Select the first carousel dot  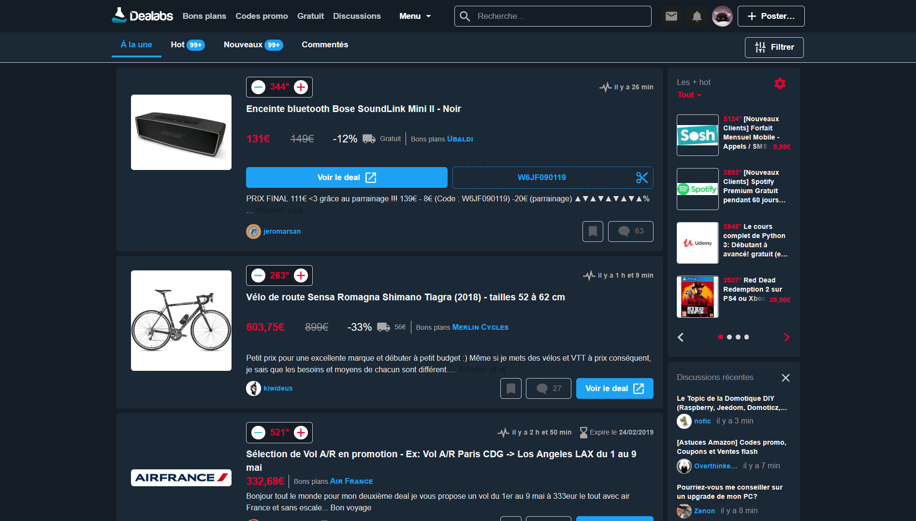coord(721,337)
